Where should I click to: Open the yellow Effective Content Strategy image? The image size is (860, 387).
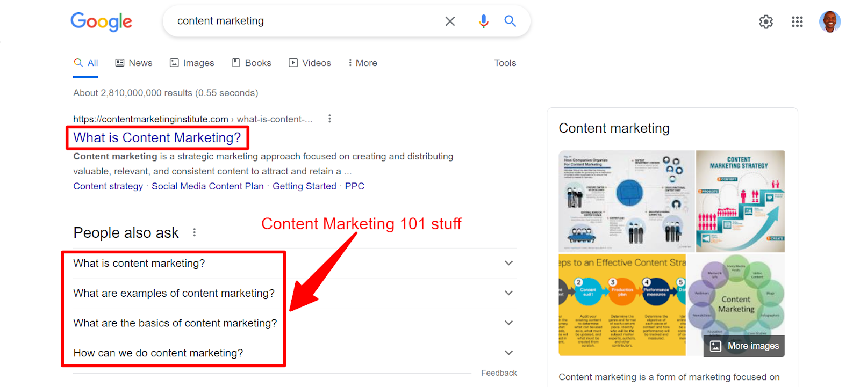[x=622, y=305]
